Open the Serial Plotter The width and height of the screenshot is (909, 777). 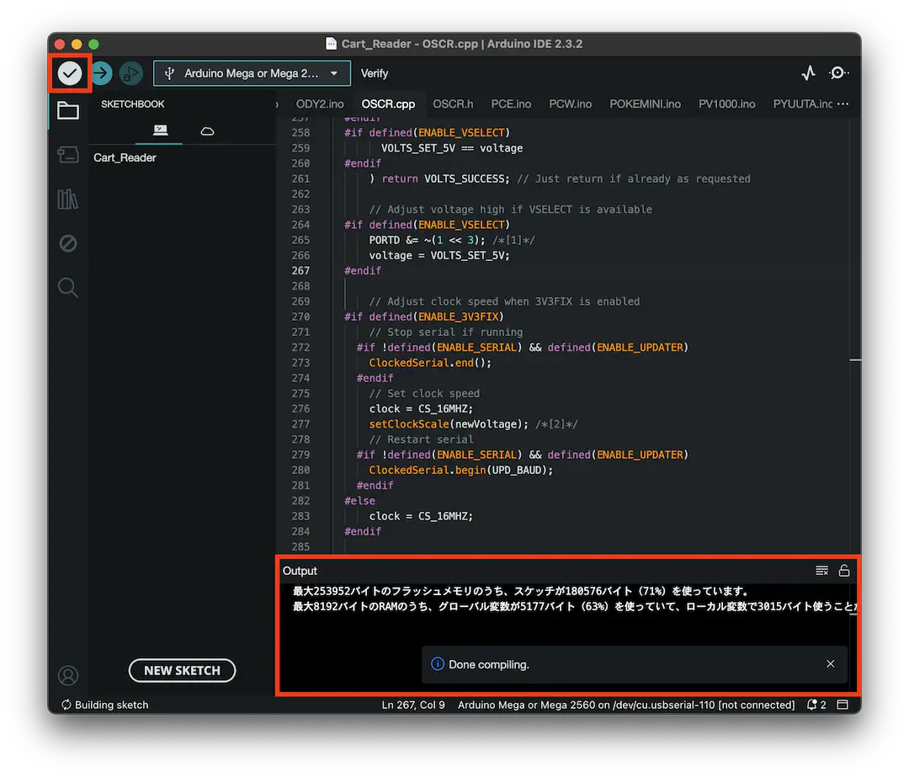808,73
